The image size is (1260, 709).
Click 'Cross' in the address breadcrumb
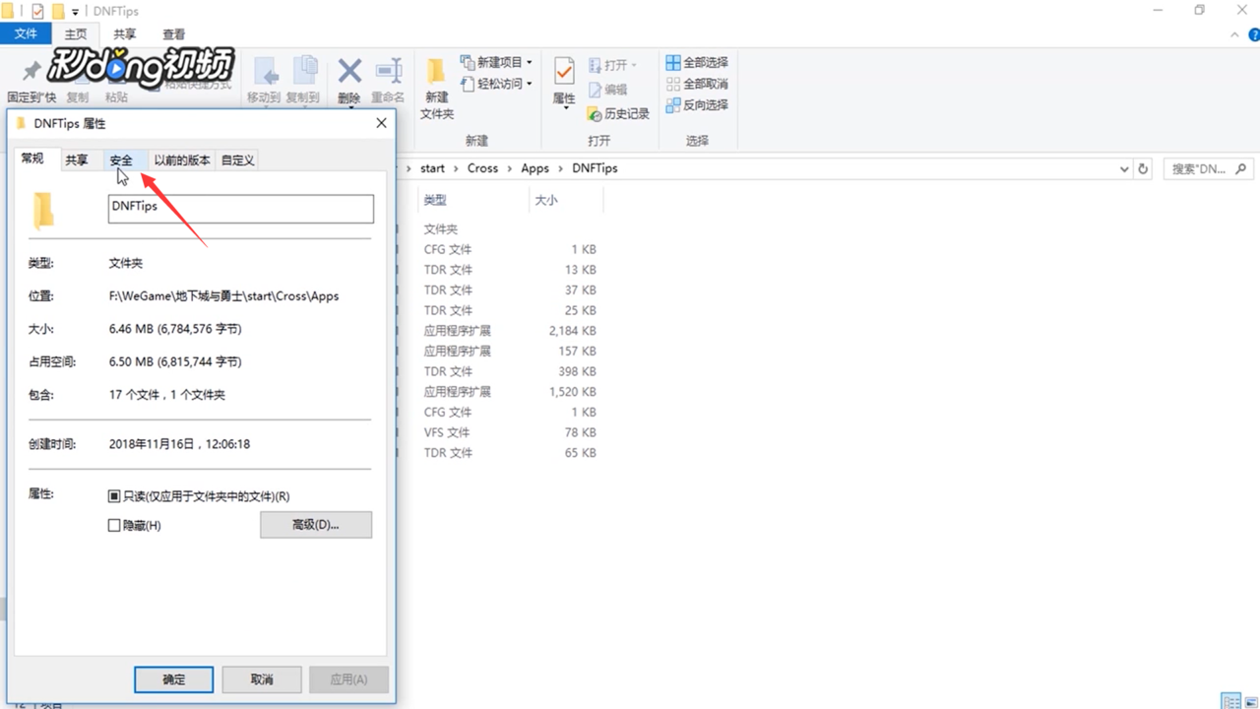(x=482, y=168)
